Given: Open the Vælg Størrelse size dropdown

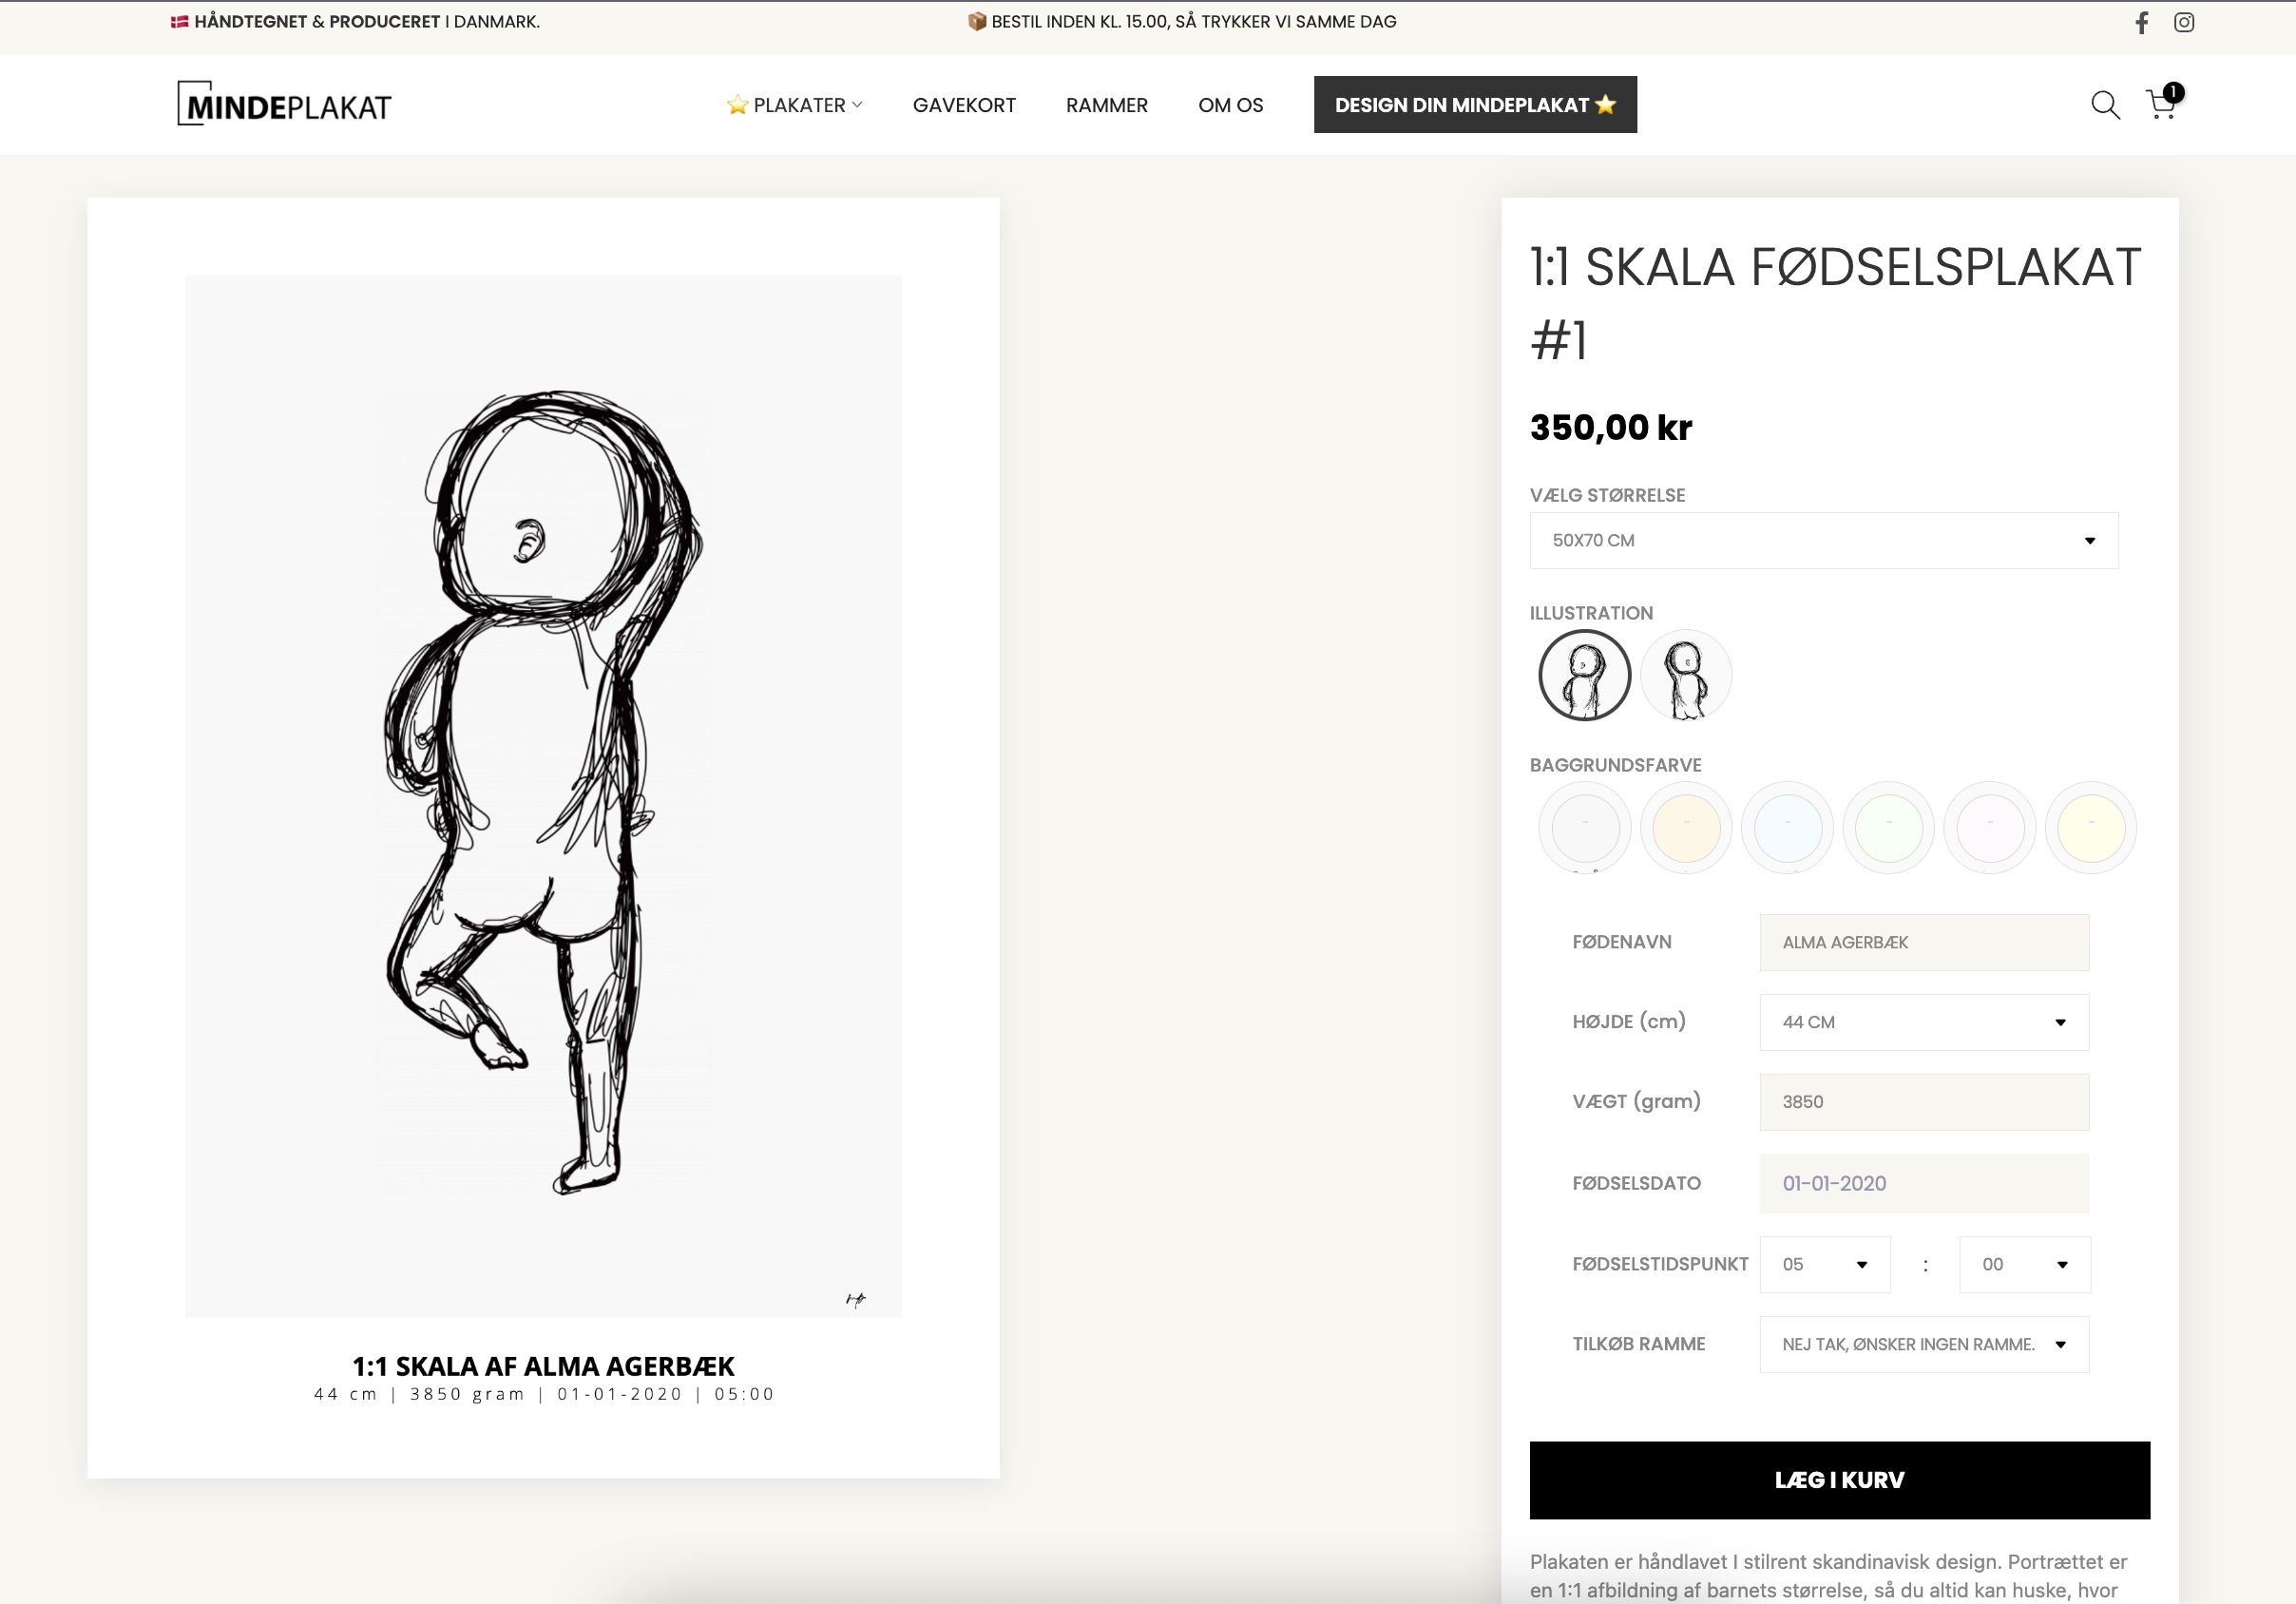Looking at the screenshot, I should tap(1823, 541).
